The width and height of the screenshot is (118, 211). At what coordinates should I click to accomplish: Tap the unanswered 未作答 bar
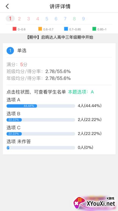click(41, 148)
